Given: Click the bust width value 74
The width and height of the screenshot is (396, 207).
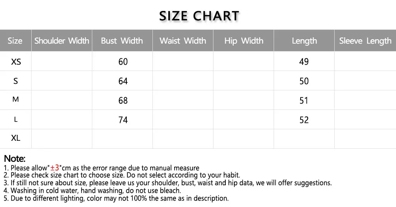Looking at the screenshot, I should [123, 120].
